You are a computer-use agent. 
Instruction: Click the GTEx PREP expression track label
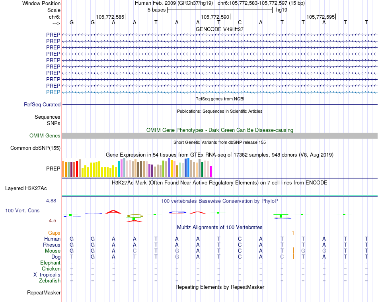click(x=53, y=169)
